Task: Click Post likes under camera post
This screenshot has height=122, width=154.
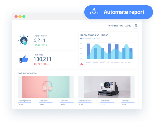Action: click(x=125, y=101)
